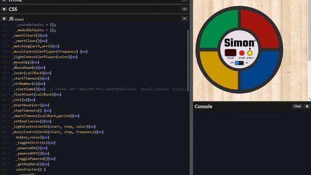
Task: Open the CSS panel dropdown chevron
Action: [185, 9]
